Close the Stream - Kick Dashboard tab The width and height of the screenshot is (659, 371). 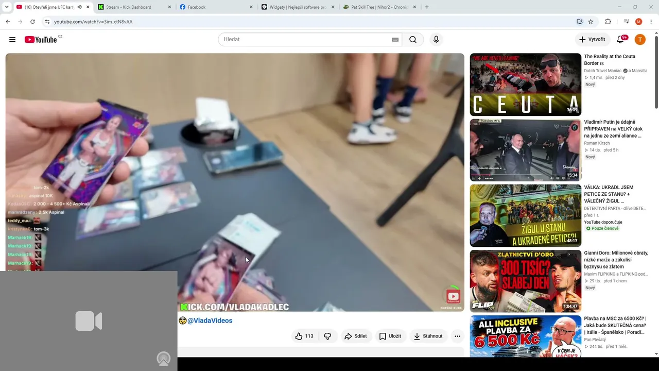169,7
